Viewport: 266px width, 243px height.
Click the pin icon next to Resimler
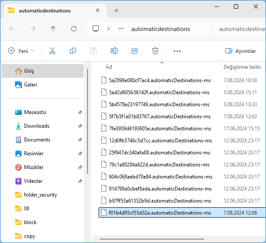click(x=80, y=154)
